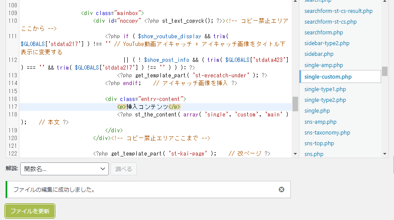Click 'st-kai-page' on line 122

click(188, 153)
